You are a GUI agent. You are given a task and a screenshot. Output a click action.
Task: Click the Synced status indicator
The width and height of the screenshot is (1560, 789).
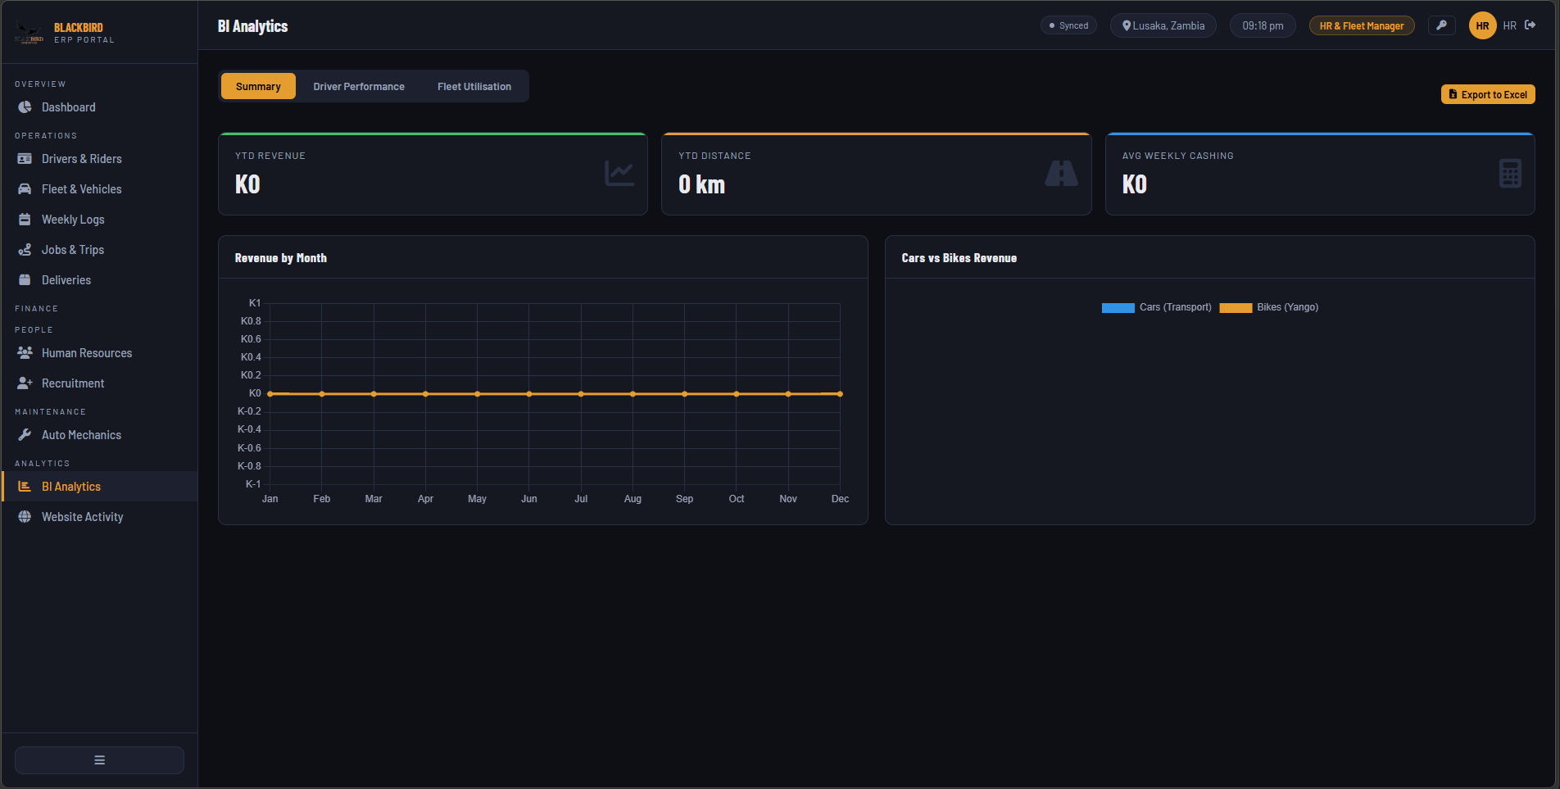click(1068, 25)
